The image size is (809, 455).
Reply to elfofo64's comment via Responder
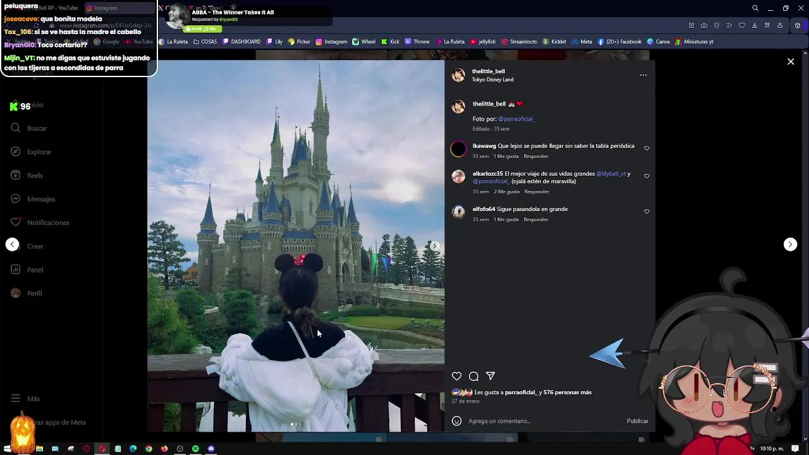(536, 219)
